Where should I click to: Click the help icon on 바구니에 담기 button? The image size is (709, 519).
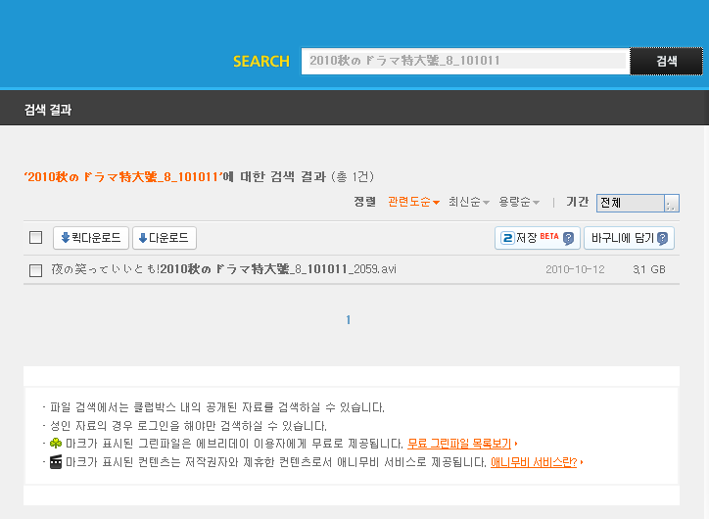[x=663, y=238]
